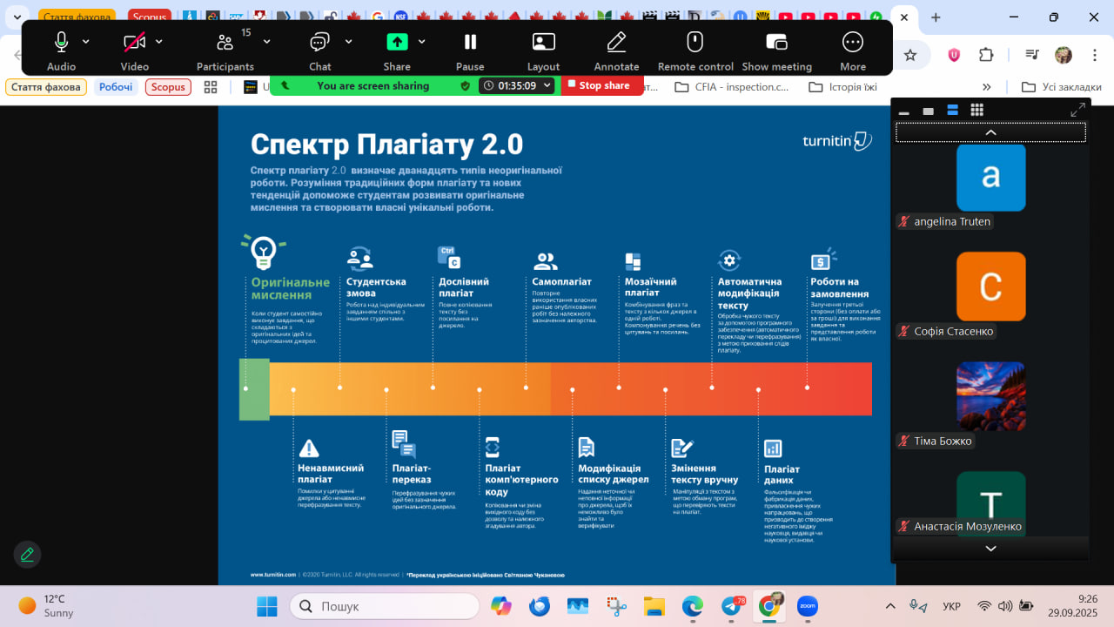1114x627 pixels.
Task: Minimize the Zoom participant video panel
Action: (x=904, y=111)
